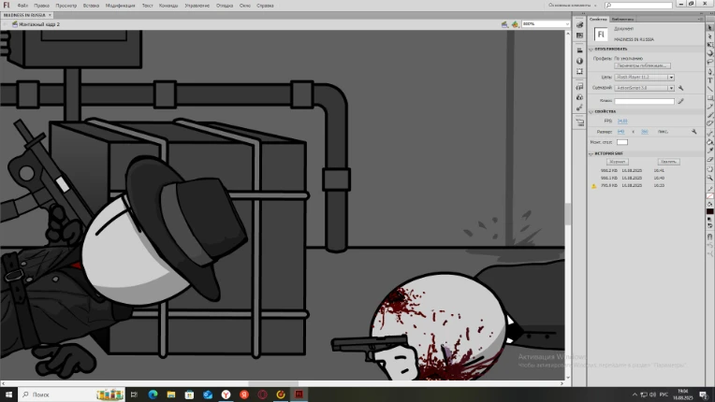Open the Правка menu
This screenshot has height=402, width=715.
pyautogui.click(x=41, y=6)
